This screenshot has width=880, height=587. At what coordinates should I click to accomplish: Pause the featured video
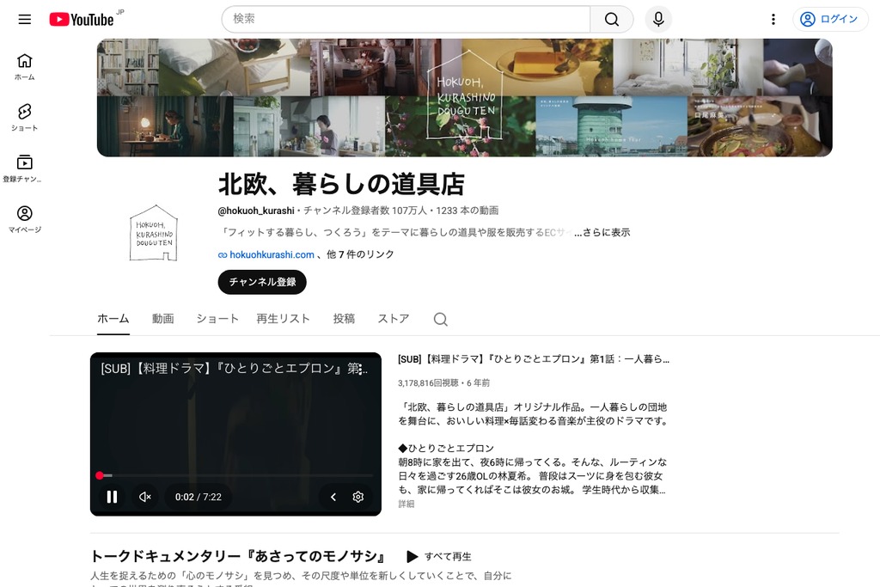tap(112, 497)
